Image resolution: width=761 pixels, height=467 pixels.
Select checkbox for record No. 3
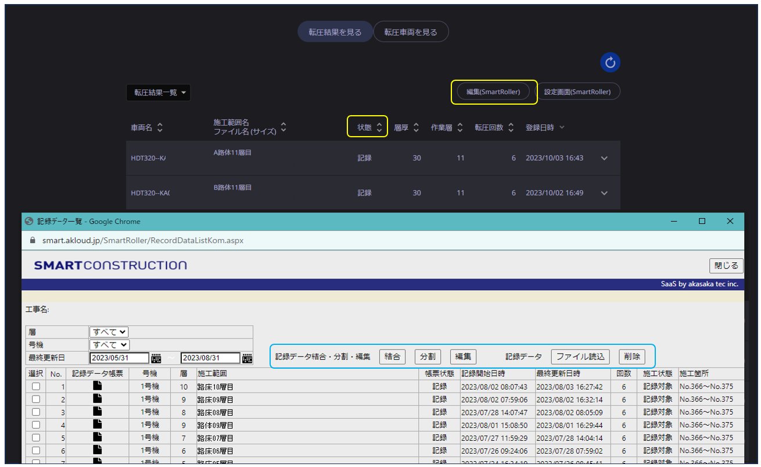pos(36,412)
